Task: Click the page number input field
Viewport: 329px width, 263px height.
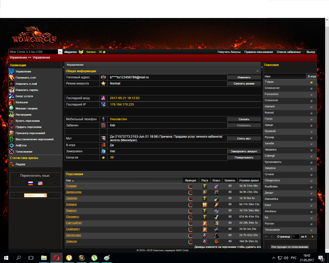Action: [x=296, y=237]
